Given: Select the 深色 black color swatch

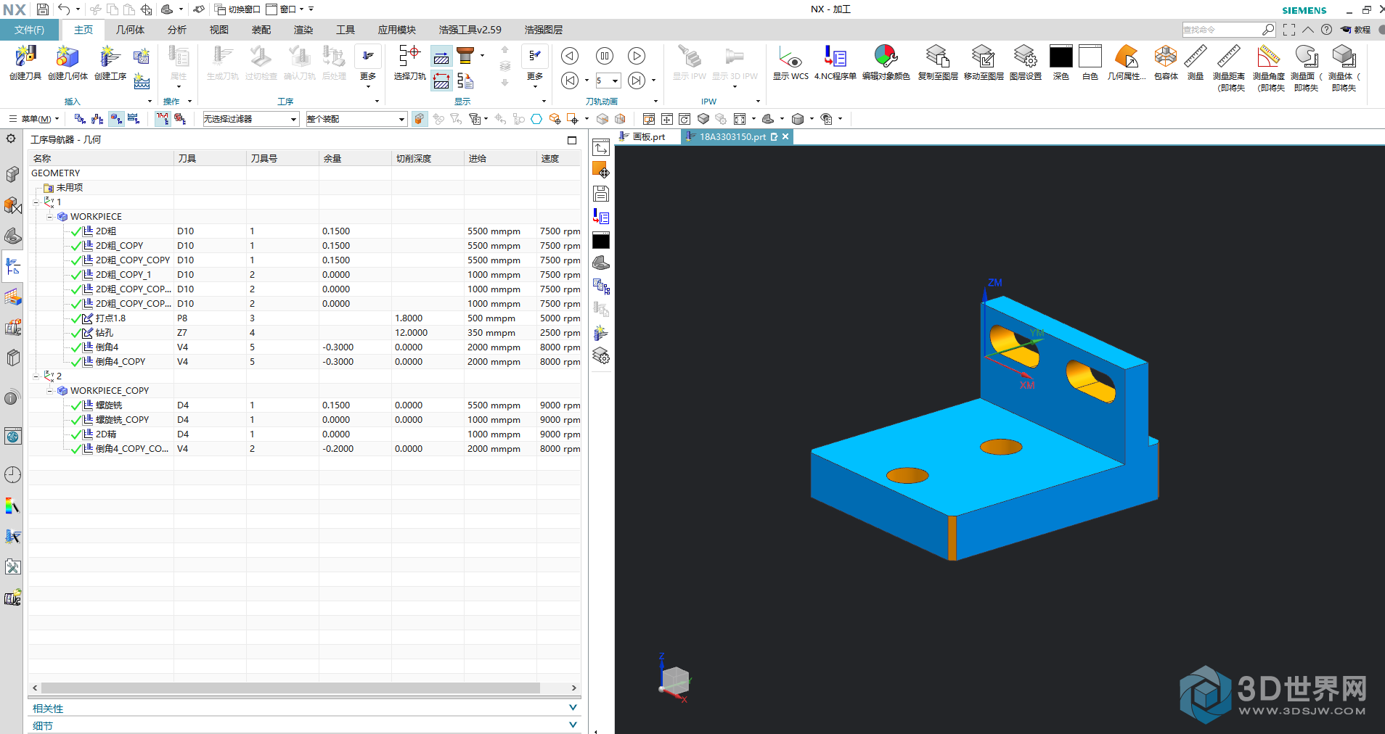Looking at the screenshot, I should (1061, 57).
